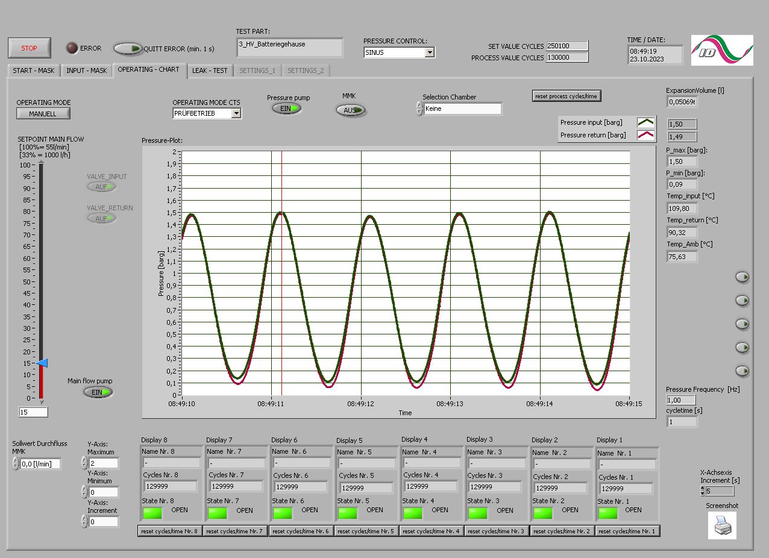Click the Selection Chamber Keine field

tap(462, 109)
